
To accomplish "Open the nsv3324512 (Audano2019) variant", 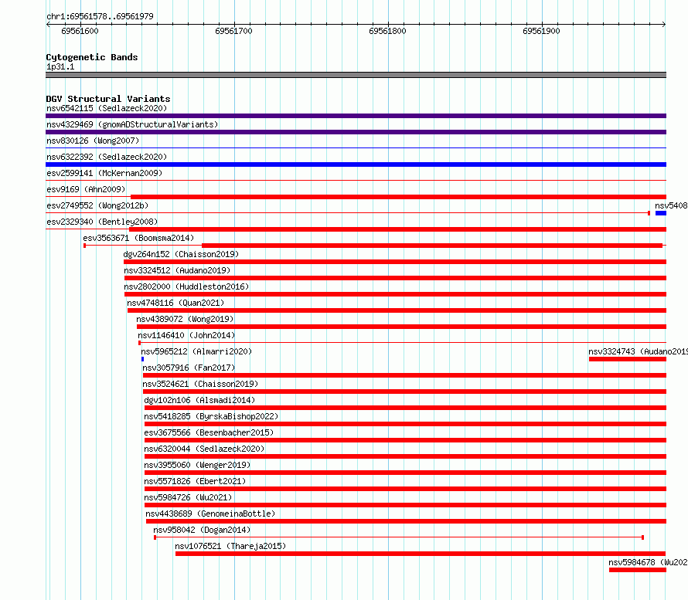I will click(177, 270).
